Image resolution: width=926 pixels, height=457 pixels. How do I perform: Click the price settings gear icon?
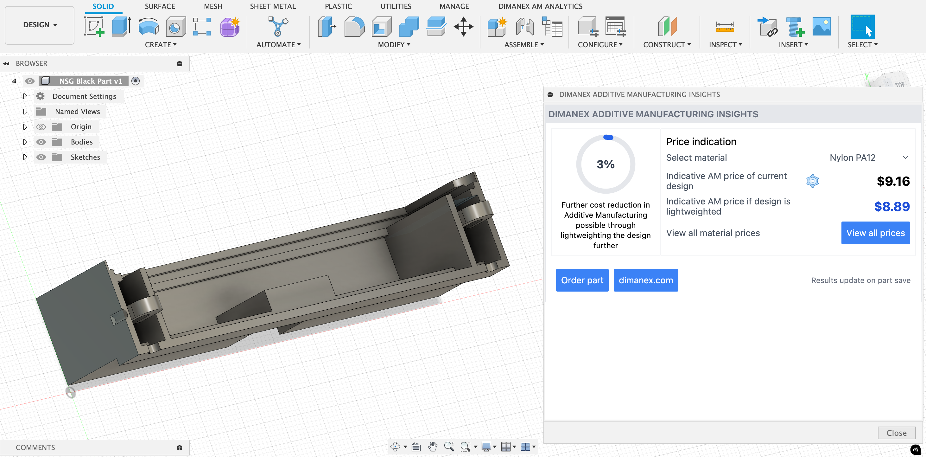coord(812,181)
